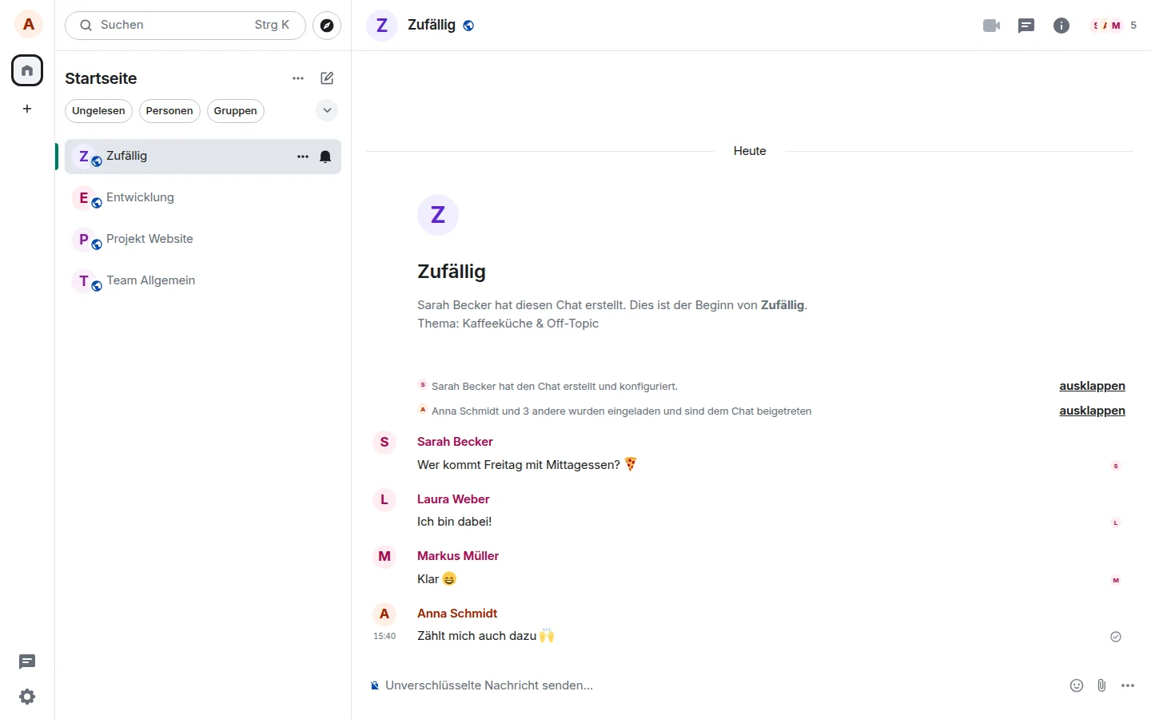Toggle the Ungelesen filter chip
The image size is (1151, 719).
click(98, 111)
